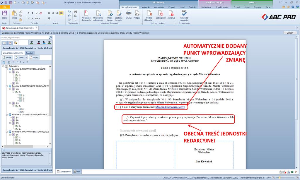Follow the Znacznik nowelizacyjny link

pos(170,107)
